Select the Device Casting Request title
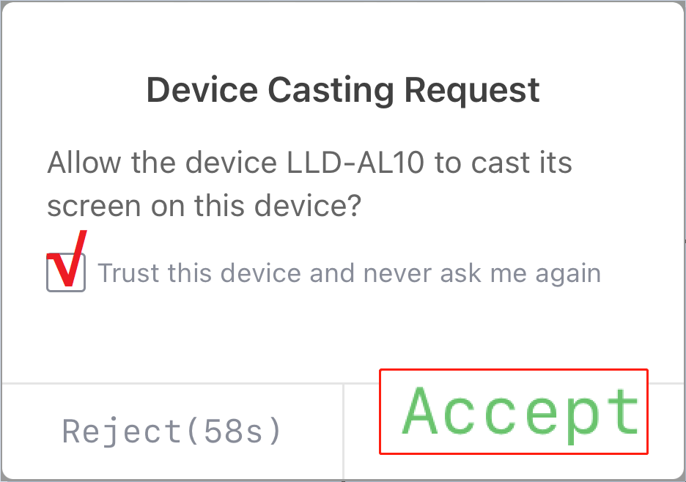686x482 pixels. pos(343,89)
